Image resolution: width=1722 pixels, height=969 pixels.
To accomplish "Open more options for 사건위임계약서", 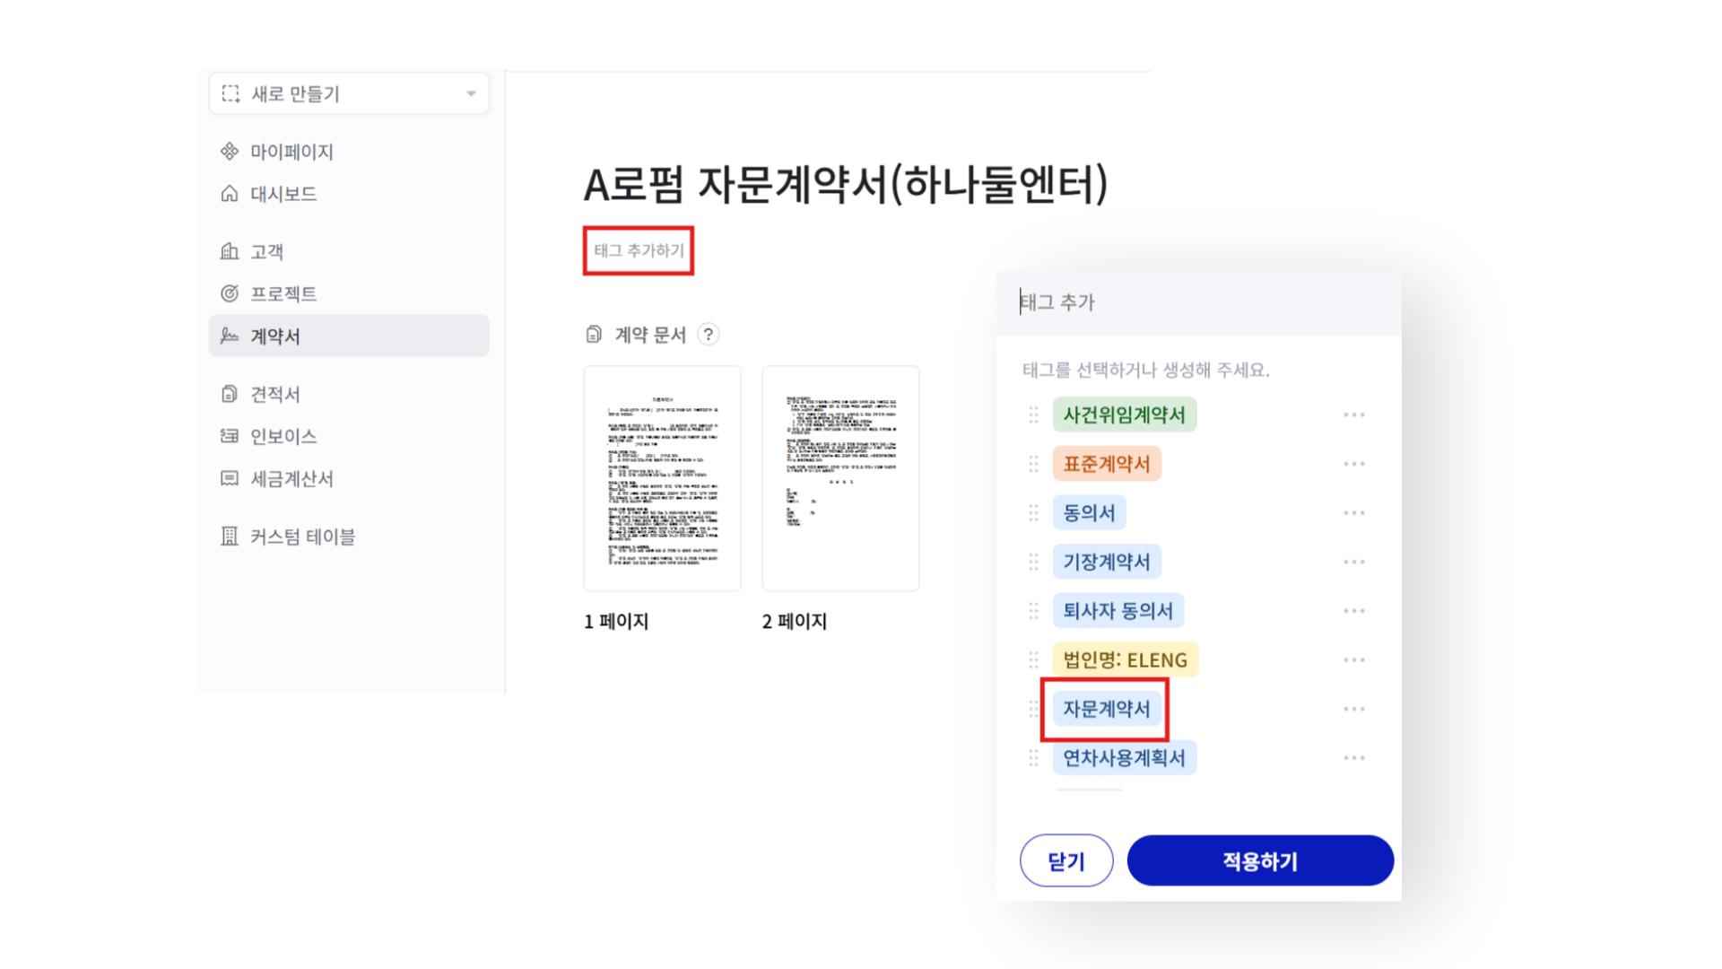I will [1354, 415].
